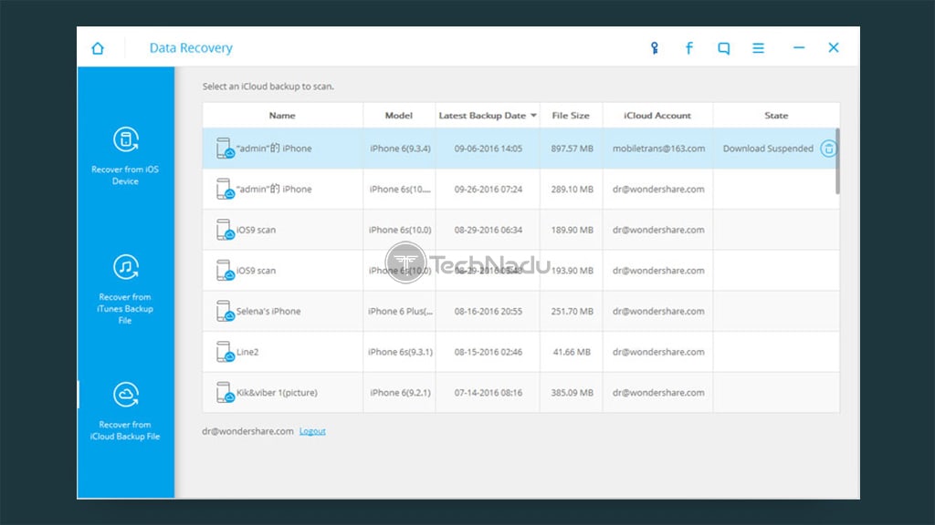This screenshot has width=935, height=525.
Task: Sort by the iCloud Account column header
Action: tap(657, 116)
